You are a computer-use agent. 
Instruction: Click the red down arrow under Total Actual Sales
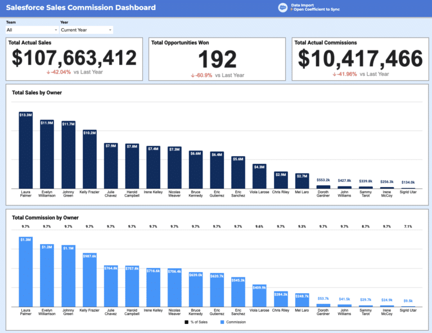tap(48, 72)
